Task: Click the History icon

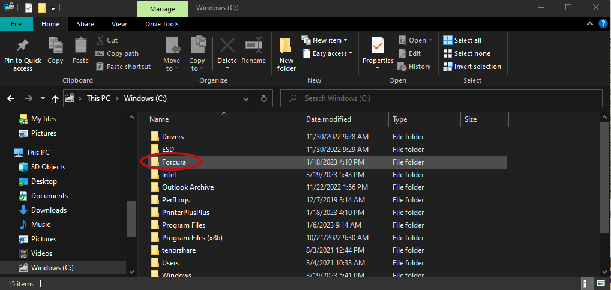Action: pyautogui.click(x=402, y=67)
